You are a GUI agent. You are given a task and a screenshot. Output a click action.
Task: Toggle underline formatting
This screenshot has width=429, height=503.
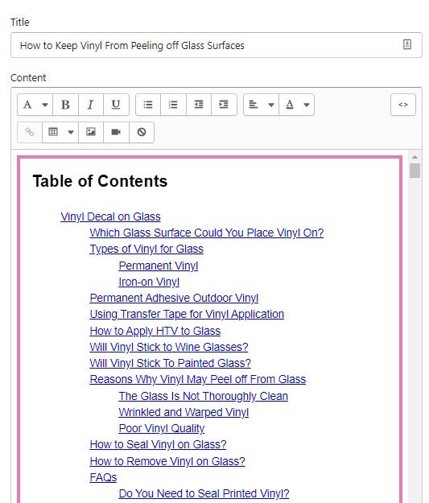(116, 105)
